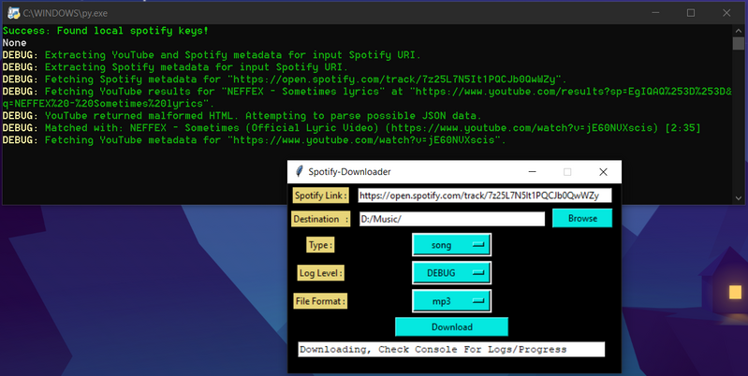The height and width of the screenshot is (376, 748).
Task: Open the Log Level dropdown showing DEBUG
Action: 451,273
